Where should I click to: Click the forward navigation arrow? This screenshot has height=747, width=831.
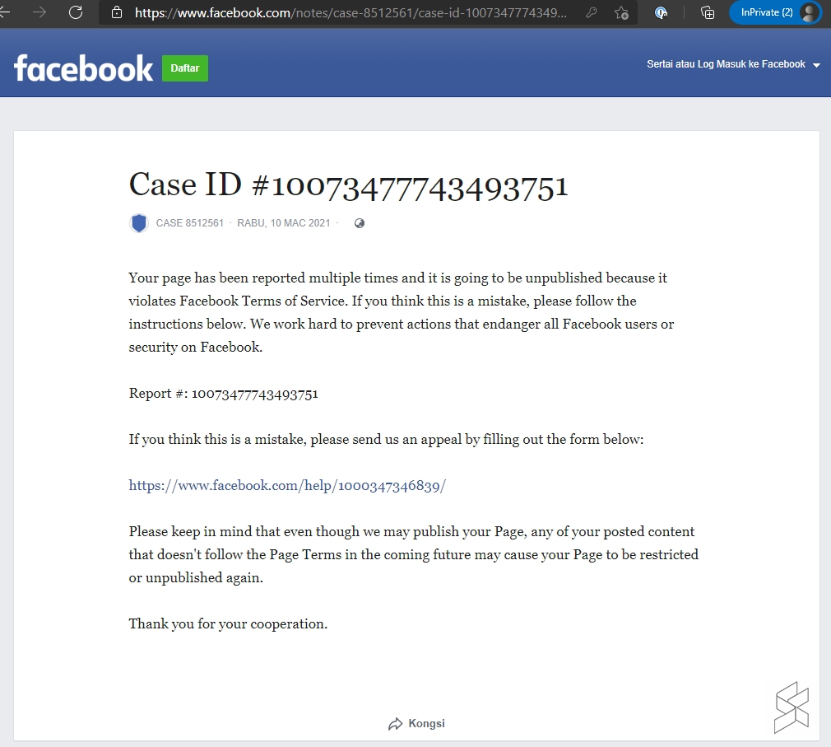[x=39, y=12]
